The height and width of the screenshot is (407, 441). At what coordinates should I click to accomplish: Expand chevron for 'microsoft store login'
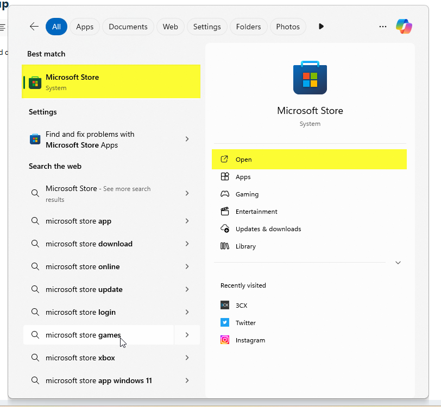pos(187,312)
